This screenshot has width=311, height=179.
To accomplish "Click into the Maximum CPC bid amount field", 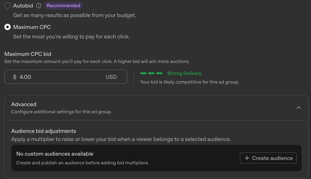I will [66, 77].
